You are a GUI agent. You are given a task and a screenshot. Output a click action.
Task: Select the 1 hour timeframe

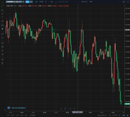[x=41, y=2]
